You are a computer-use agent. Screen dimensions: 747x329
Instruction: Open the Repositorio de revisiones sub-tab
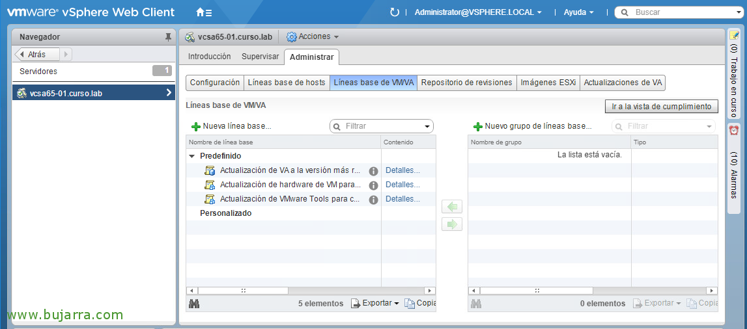tap(467, 83)
